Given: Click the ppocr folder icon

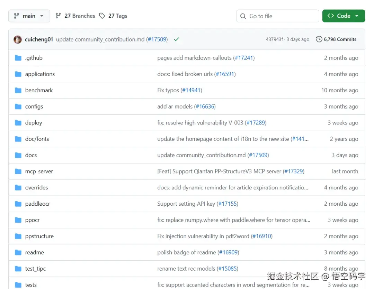Looking at the screenshot, I should [x=18, y=220].
